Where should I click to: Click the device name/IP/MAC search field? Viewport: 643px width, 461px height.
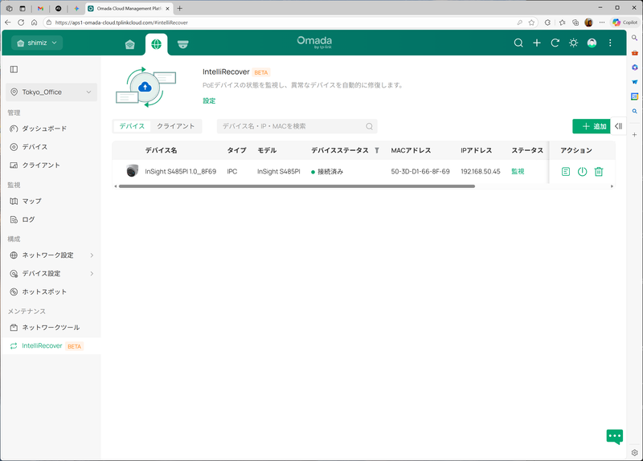pos(297,126)
